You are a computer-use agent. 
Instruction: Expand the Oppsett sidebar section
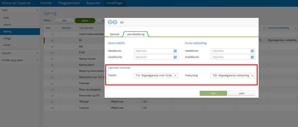[38, 53]
